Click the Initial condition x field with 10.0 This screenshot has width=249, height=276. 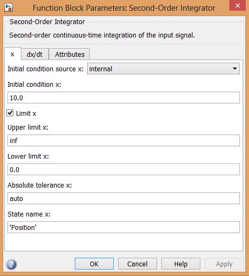click(123, 98)
